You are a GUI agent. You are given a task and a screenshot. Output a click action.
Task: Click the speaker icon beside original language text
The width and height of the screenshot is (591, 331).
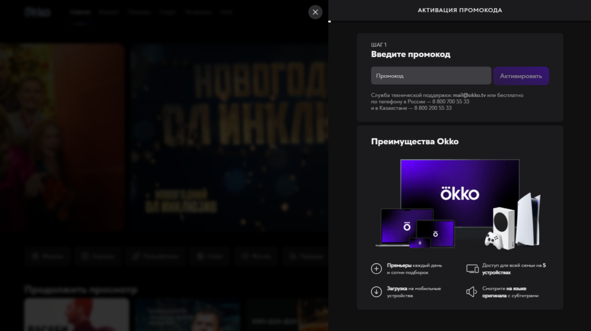coord(472,292)
